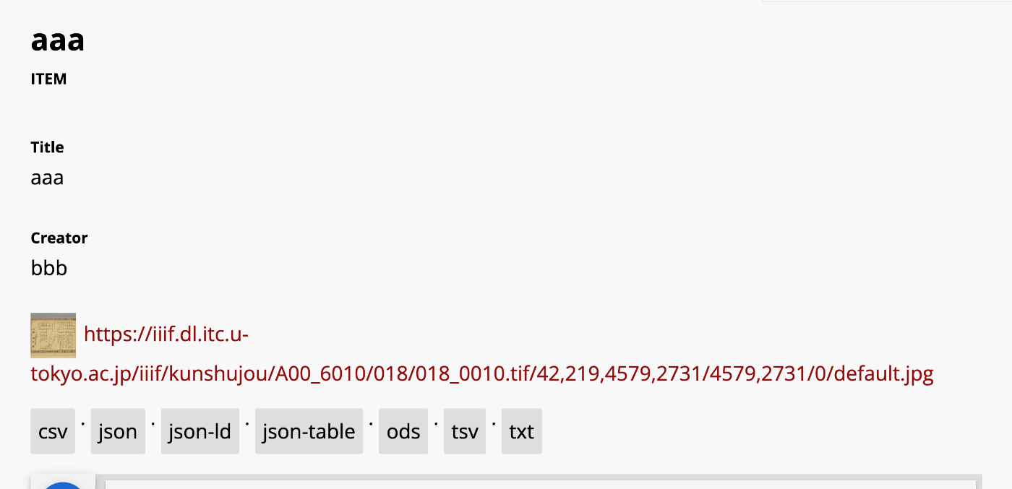Open the manuscript thumbnail image

pos(52,335)
